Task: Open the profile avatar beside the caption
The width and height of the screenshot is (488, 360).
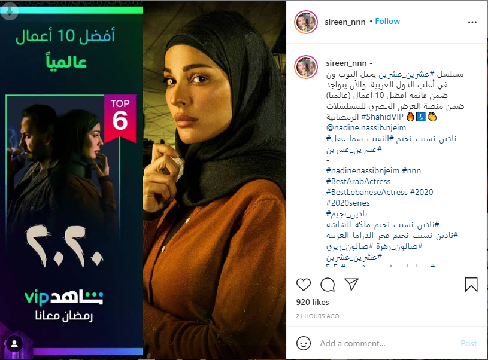Action: click(306, 67)
